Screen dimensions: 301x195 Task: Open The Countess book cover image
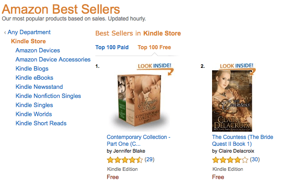pyautogui.click(x=233, y=101)
